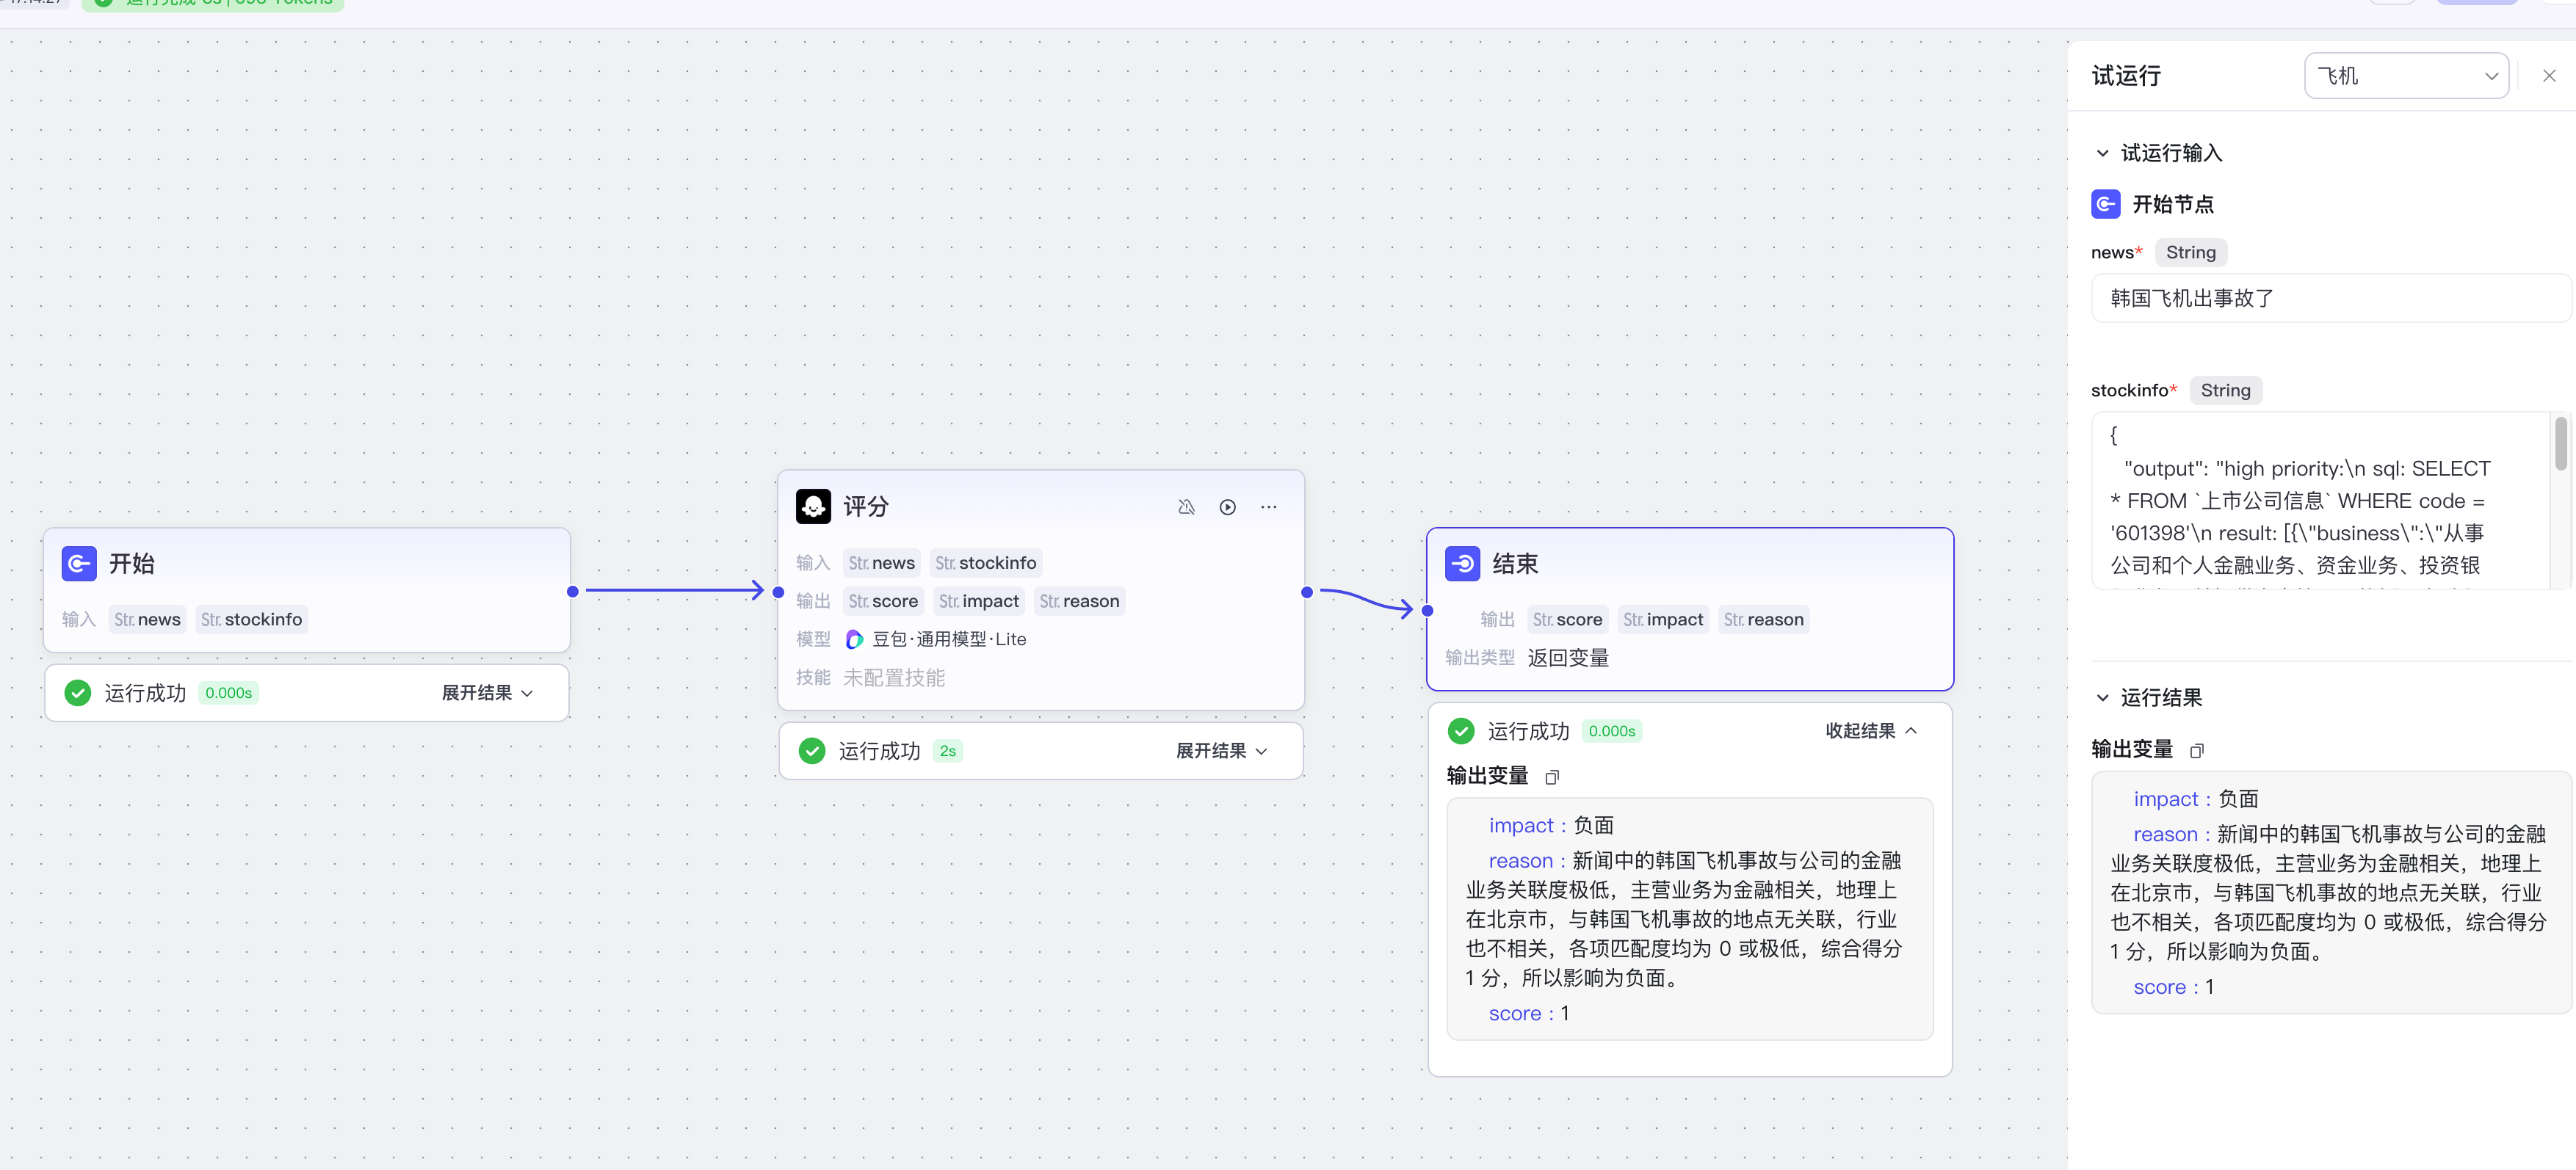Click the 评分 node output port
Viewport: 2576px width, 1170px height.
coord(1306,592)
